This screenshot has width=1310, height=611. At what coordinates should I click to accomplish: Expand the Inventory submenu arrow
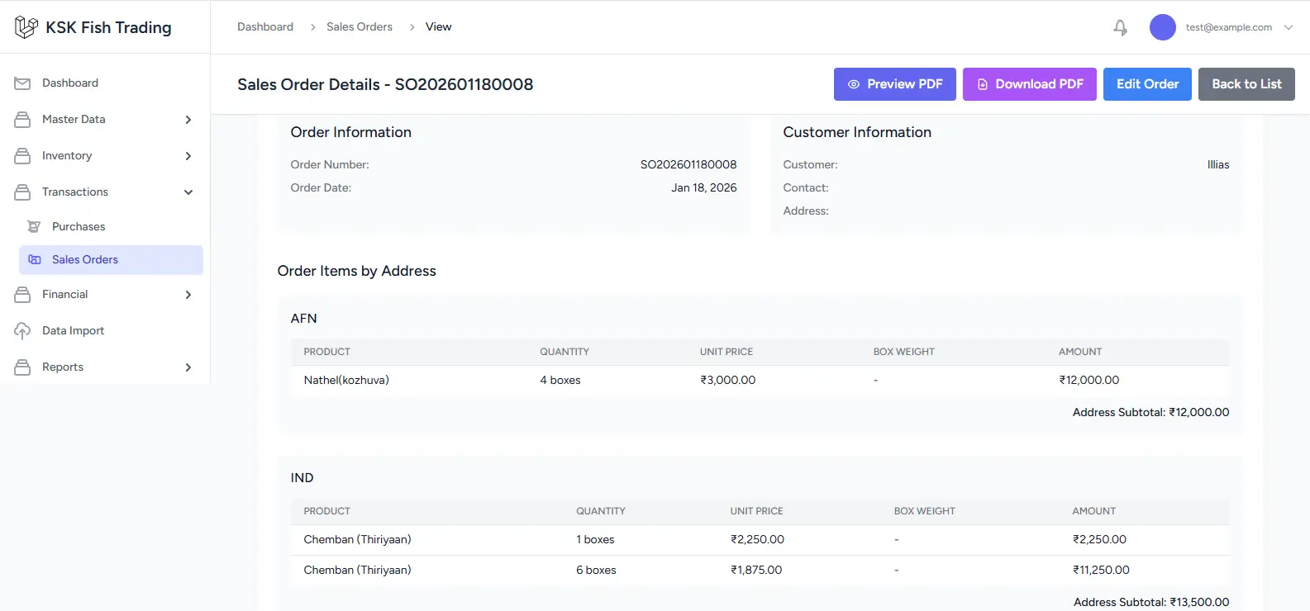point(188,156)
